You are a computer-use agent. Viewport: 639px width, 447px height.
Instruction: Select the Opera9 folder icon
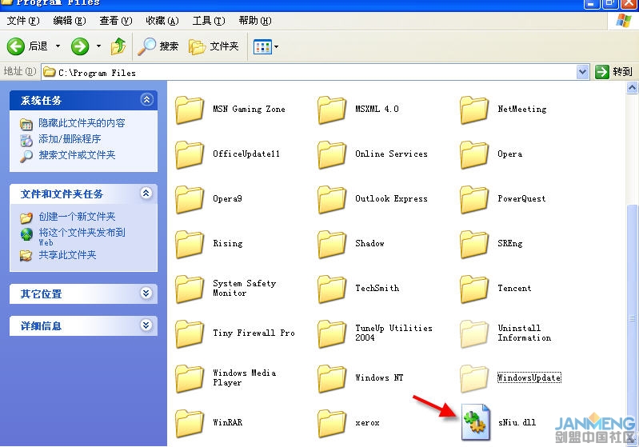point(190,200)
